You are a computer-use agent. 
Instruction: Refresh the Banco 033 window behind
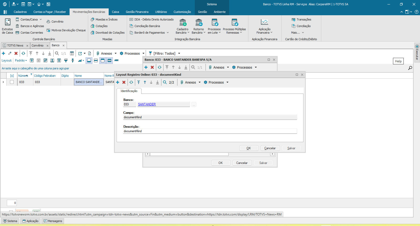click(160, 67)
